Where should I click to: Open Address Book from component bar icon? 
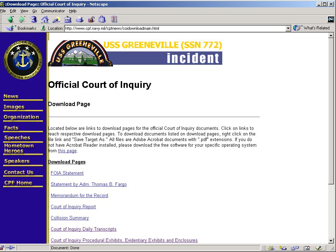[x=307, y=248]
